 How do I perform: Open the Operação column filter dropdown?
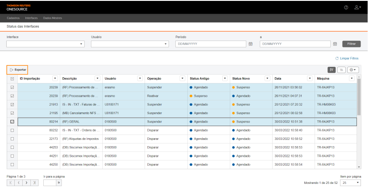pyautogui.click(x=182, y=78)
